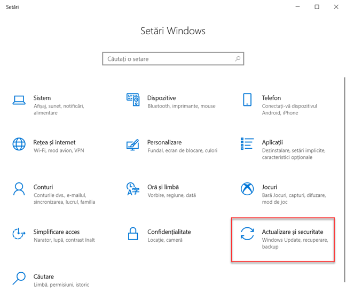This screenshot has height=299, width=346.
Task: Open Personalizare settings title
Action: pos(164,142)
